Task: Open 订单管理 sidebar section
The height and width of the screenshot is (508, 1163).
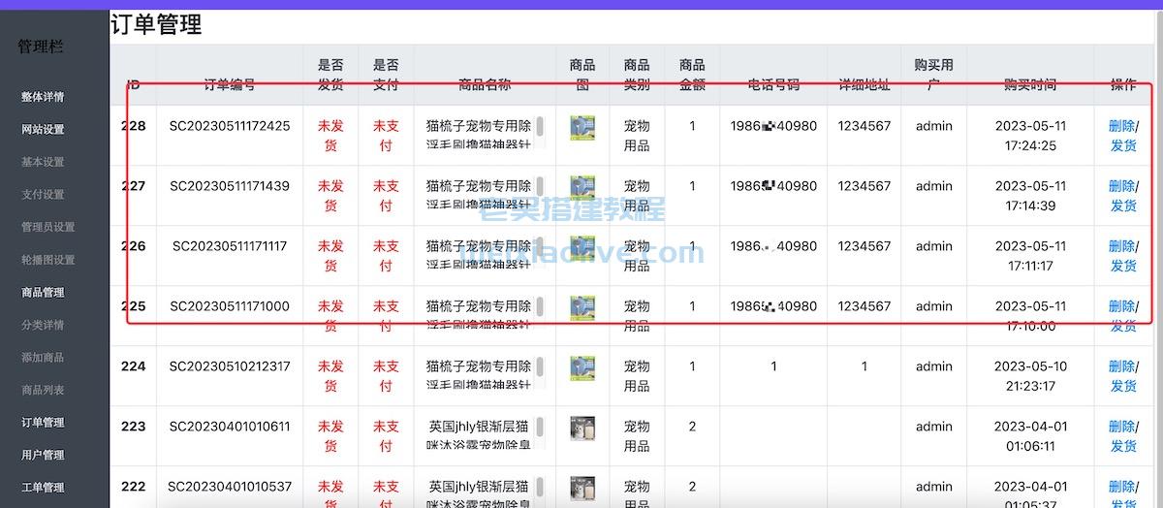Action: (43, 423)
